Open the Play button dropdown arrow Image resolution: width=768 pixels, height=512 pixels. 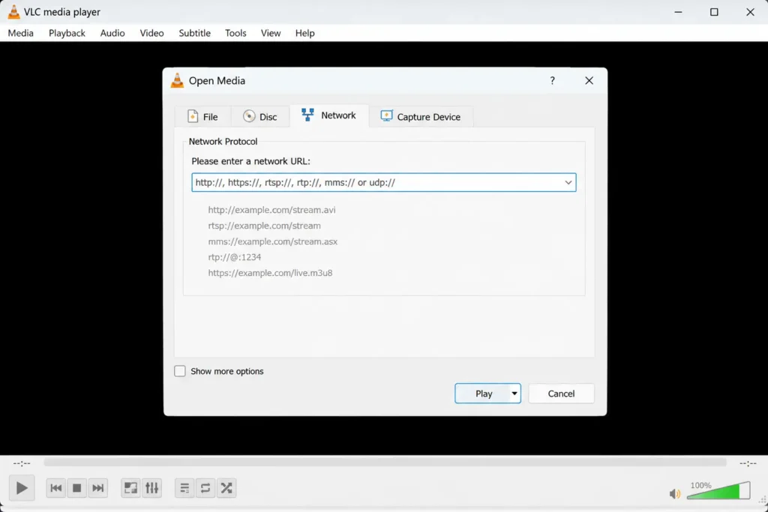514,394
